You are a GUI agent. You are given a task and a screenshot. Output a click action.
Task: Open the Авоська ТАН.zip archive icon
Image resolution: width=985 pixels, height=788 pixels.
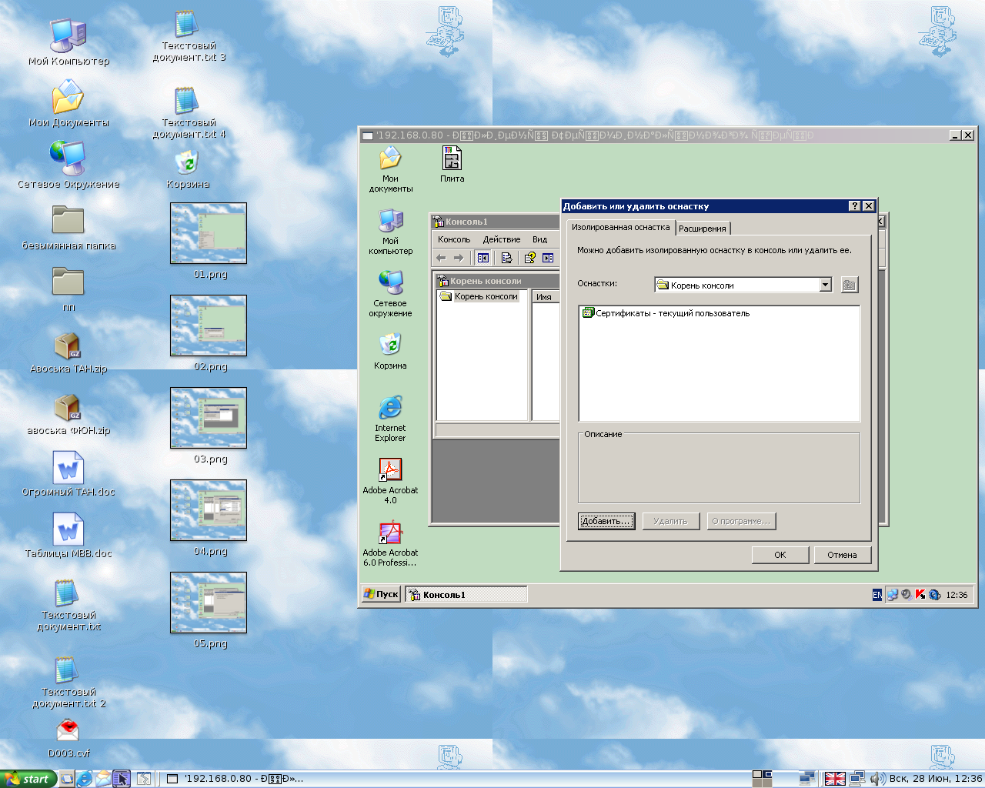(x=68, y=346)
